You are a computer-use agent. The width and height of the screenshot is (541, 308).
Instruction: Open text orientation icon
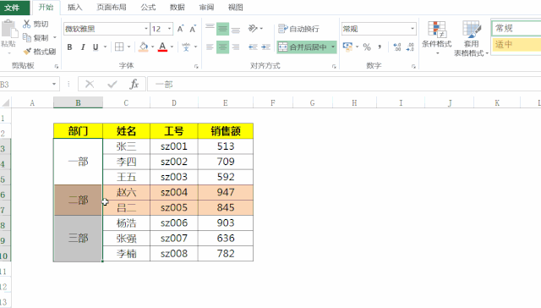point(254,29)
